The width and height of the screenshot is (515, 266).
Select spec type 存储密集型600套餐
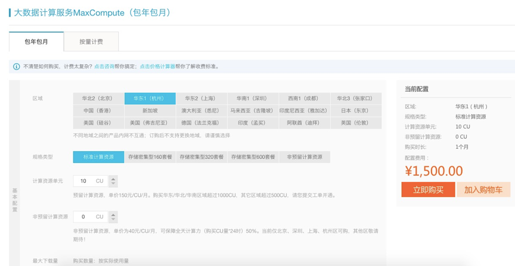pyautogui.click(x=253, y=157)
